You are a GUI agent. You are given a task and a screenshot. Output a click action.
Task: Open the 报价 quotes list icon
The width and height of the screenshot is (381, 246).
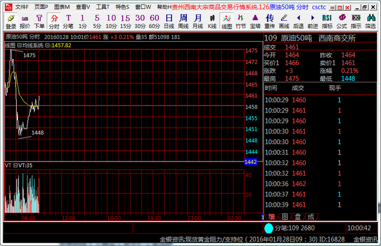point(25,22)
